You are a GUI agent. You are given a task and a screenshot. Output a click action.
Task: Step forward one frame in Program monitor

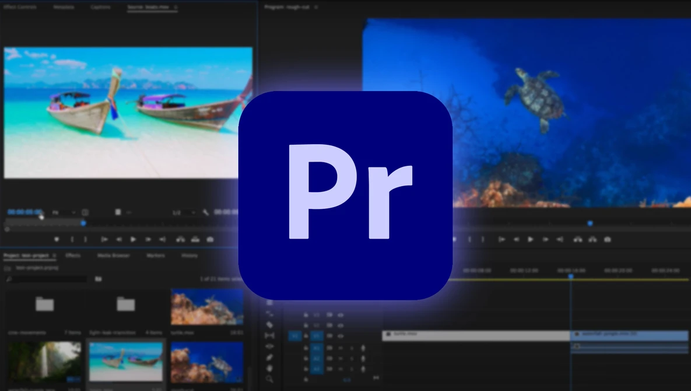[546, 239]
